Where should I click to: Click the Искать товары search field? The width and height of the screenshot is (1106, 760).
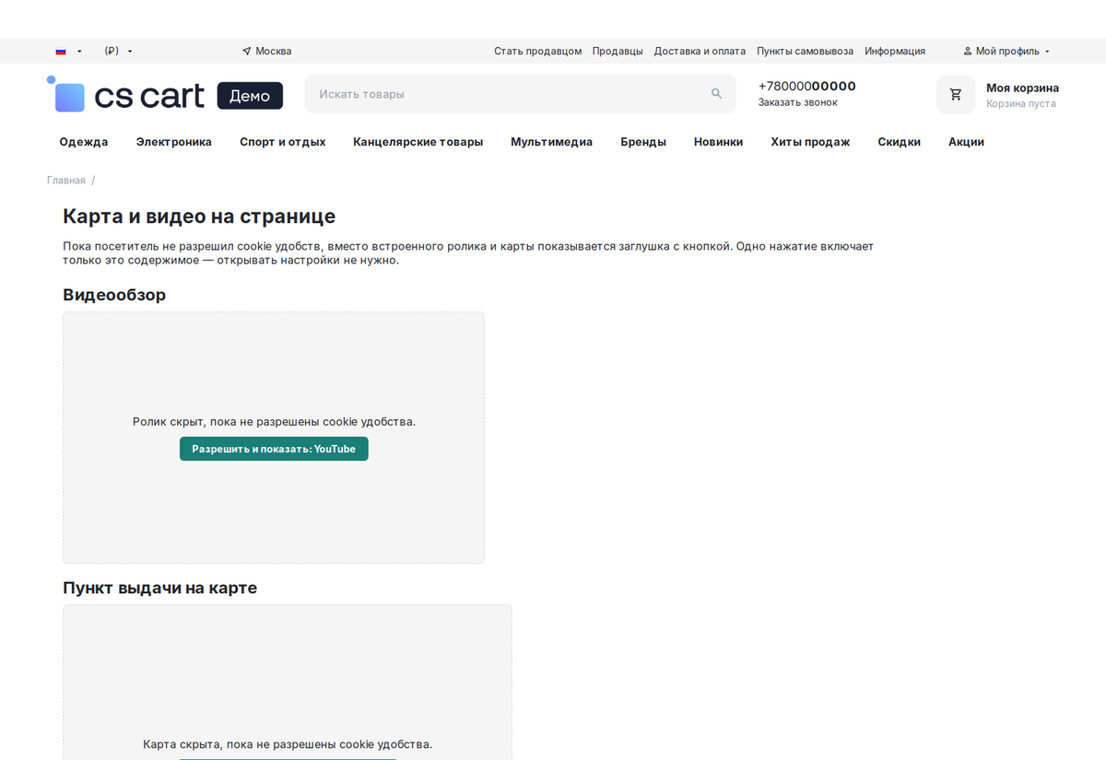[x=521, y=94]
